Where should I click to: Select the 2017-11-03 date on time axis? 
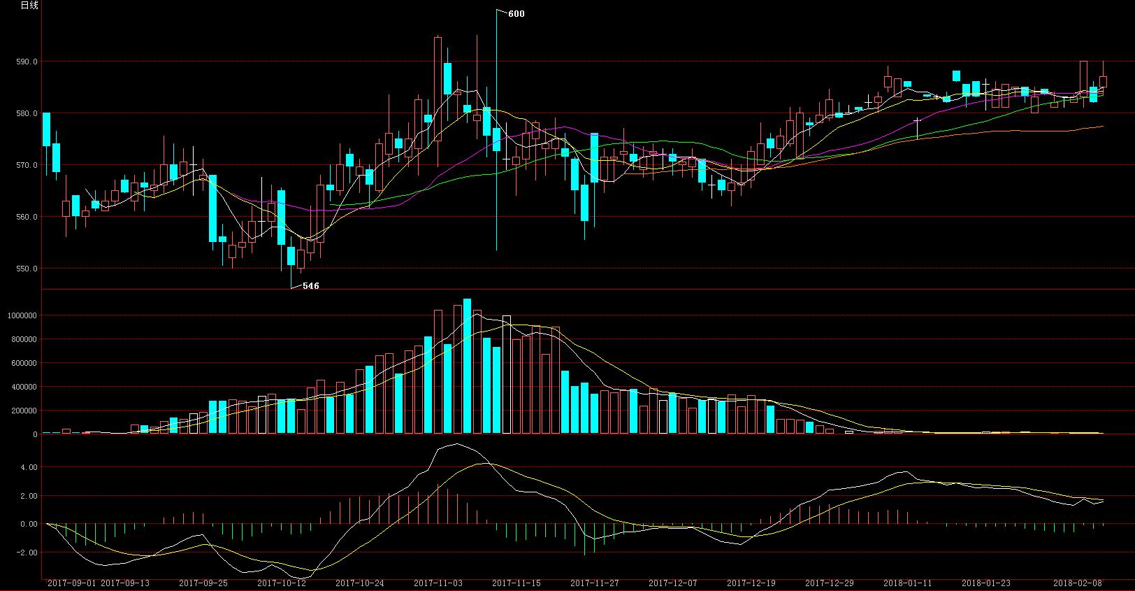click(438, 583)
